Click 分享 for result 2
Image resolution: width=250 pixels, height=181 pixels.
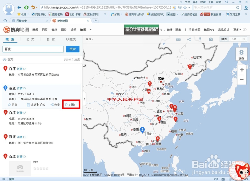tap(55, 105)
